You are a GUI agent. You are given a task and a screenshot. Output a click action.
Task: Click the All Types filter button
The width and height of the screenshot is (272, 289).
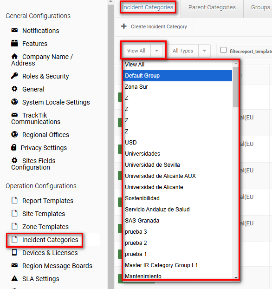tap(183, 51)
